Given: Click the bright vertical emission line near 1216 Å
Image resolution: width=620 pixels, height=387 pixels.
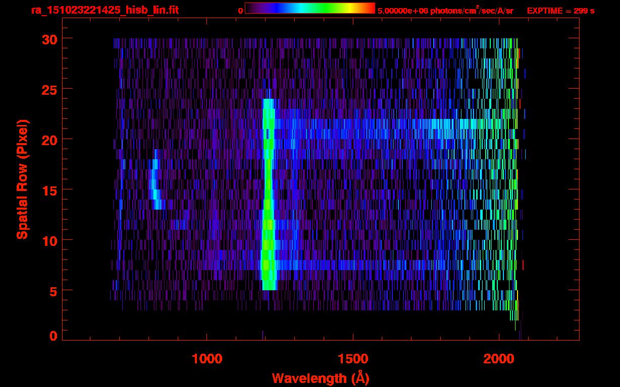Looking at the screenshot, I should 269,194.
